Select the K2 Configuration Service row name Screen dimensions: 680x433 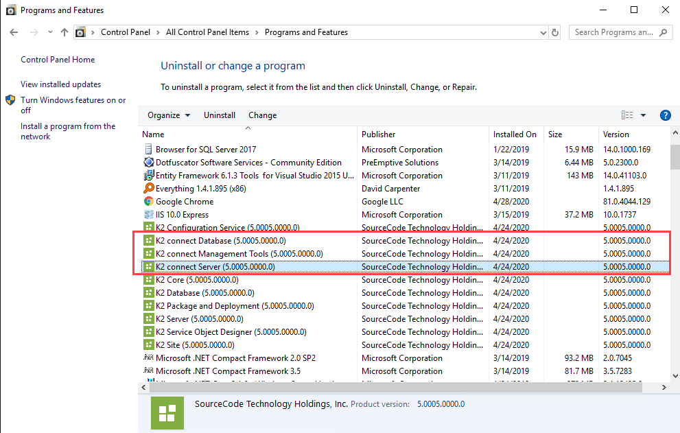click(x=227, y=228)
